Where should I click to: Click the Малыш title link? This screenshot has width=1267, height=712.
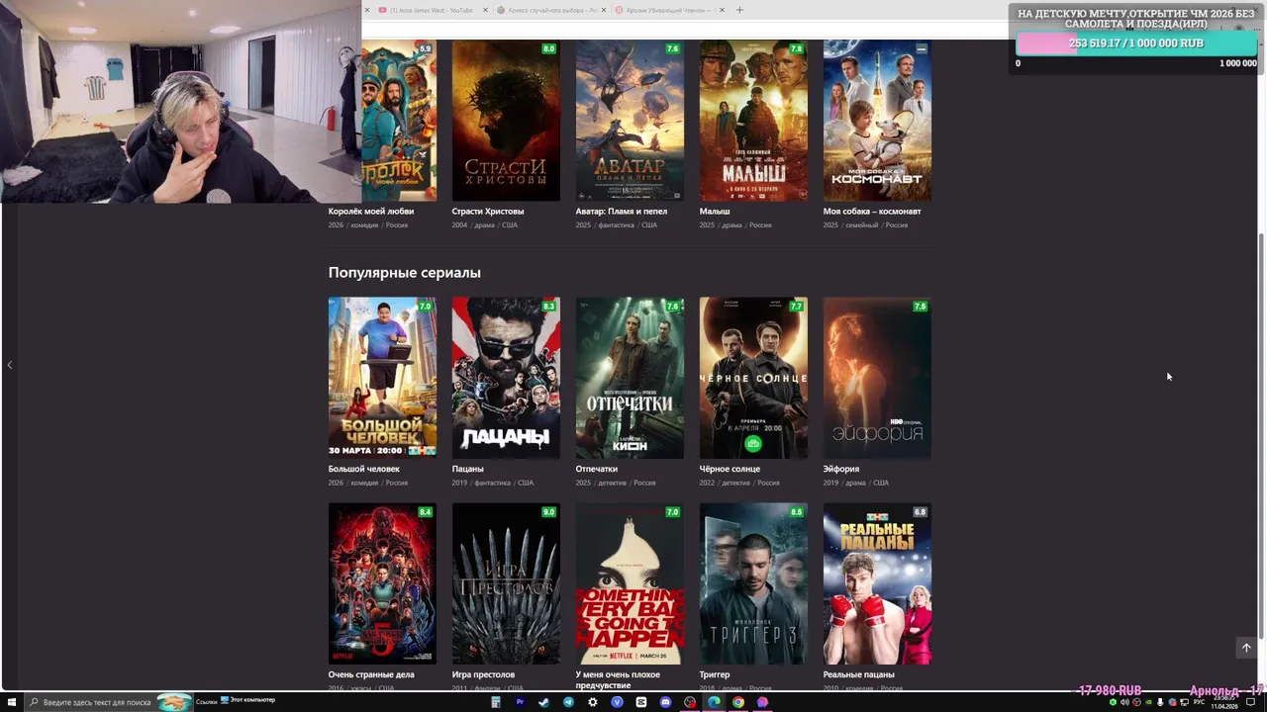715,211
